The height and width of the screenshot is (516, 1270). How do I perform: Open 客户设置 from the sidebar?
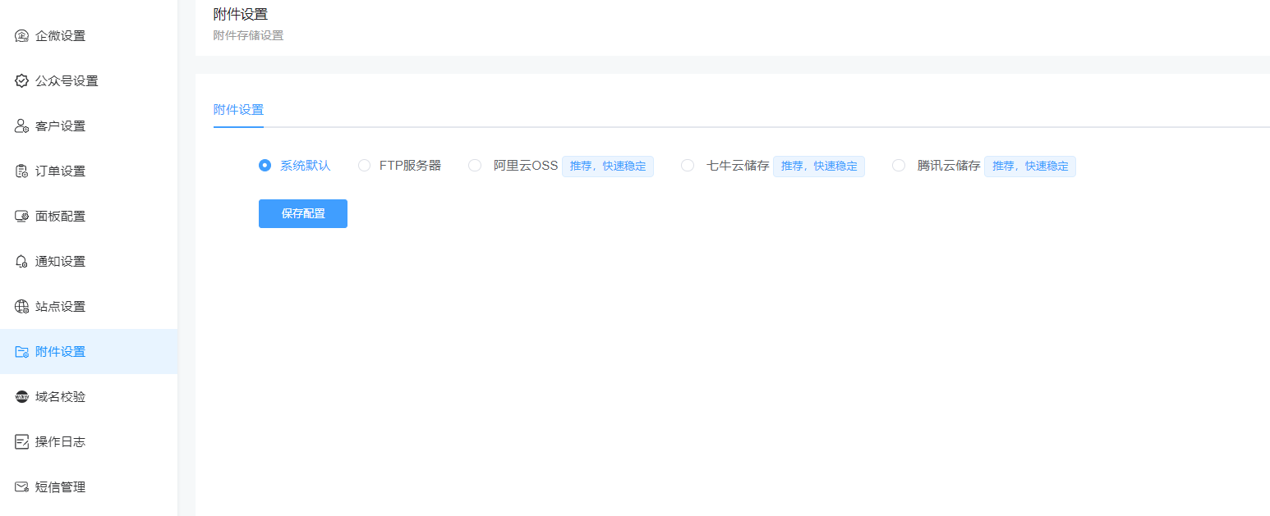pyautogui.click(x=89, y=126)
